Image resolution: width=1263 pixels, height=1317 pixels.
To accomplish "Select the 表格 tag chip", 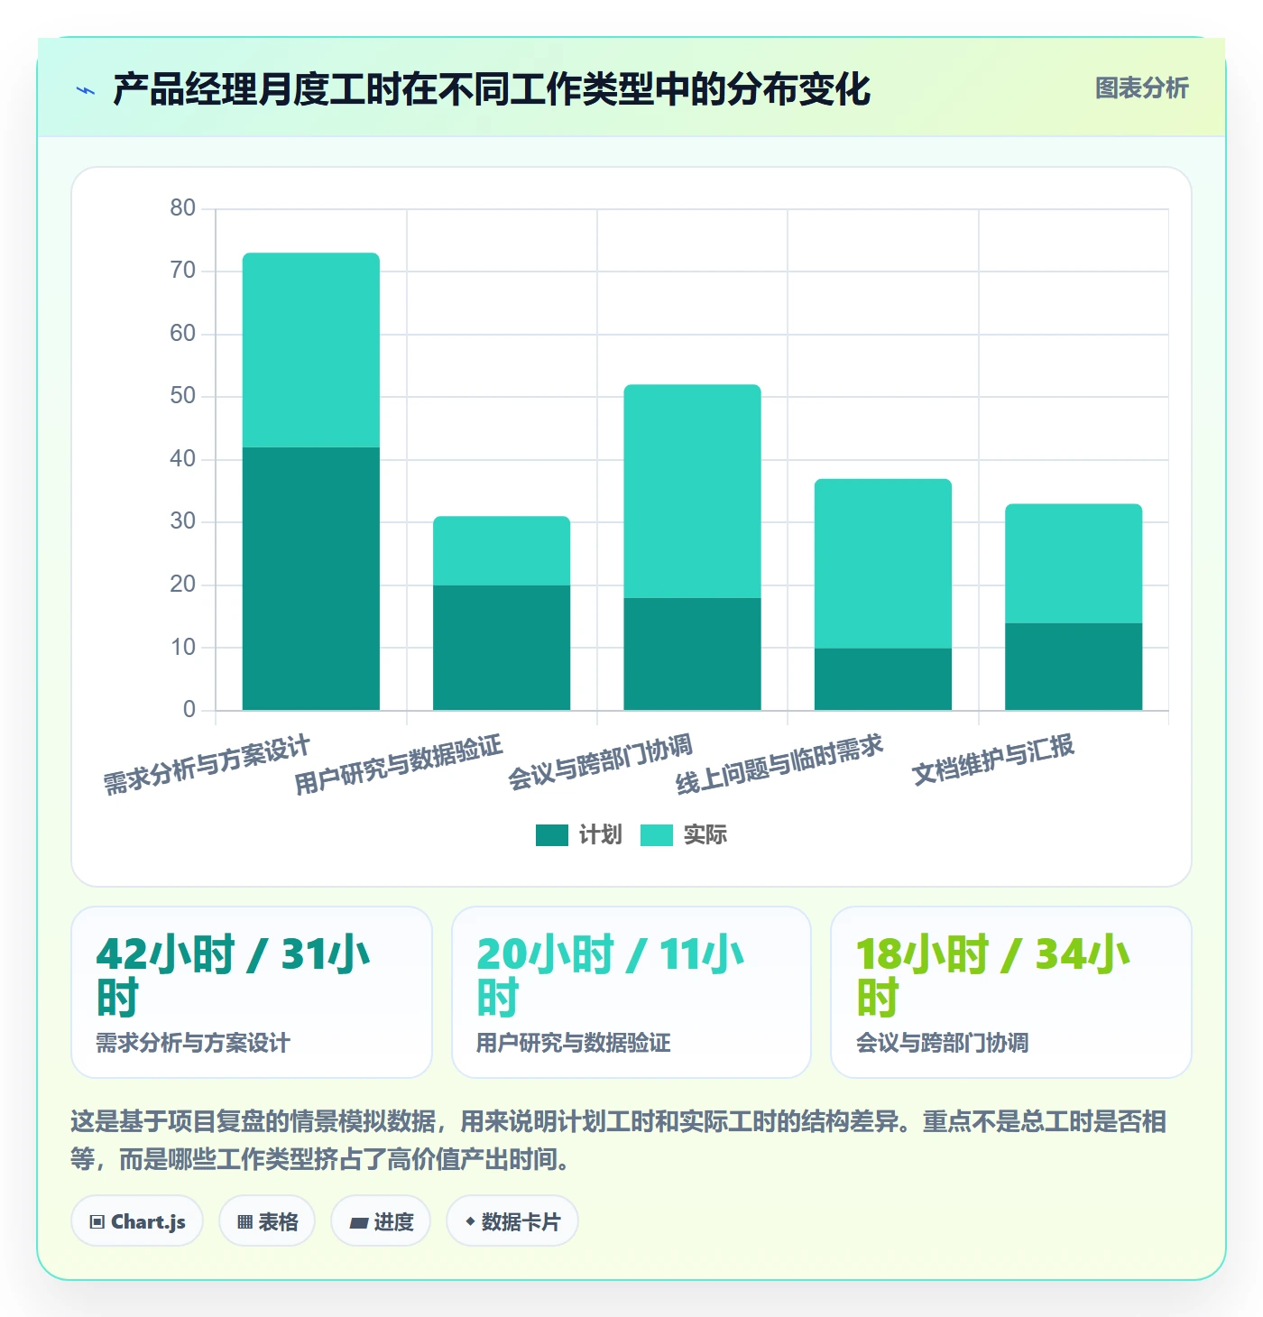I will point(267,1221).
